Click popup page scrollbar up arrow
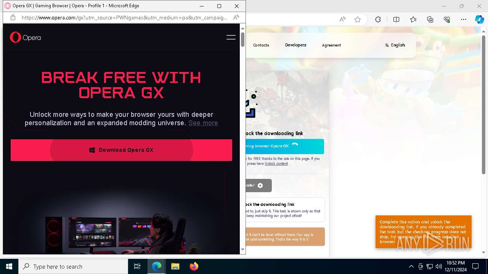This screenshot has width=488, height=274. 242,29
